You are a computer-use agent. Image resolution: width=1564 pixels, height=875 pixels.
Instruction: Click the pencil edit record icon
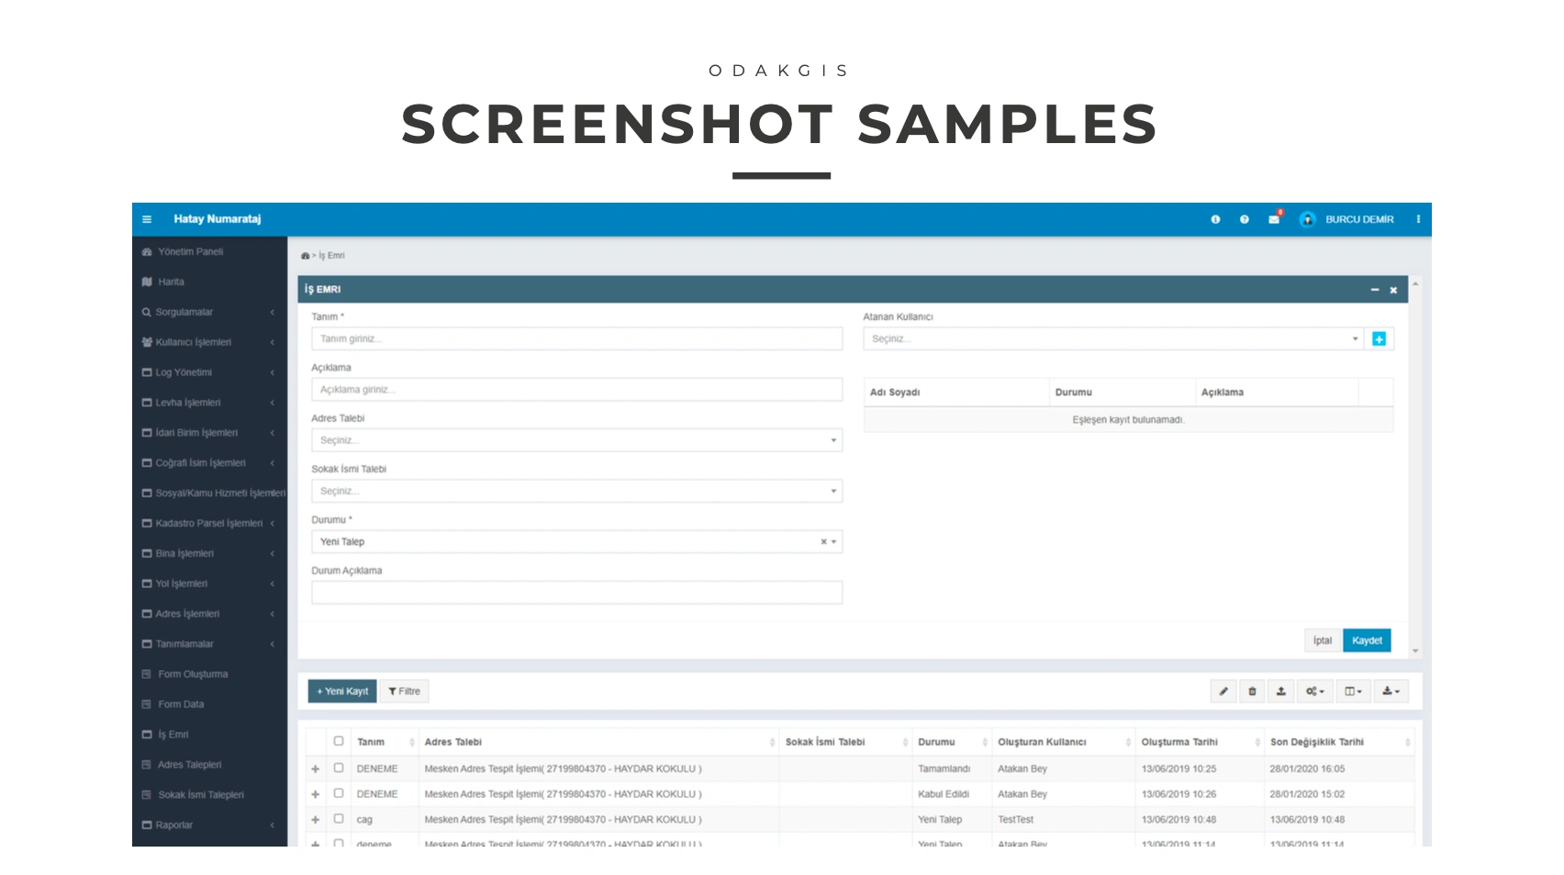coord(1223,692)
